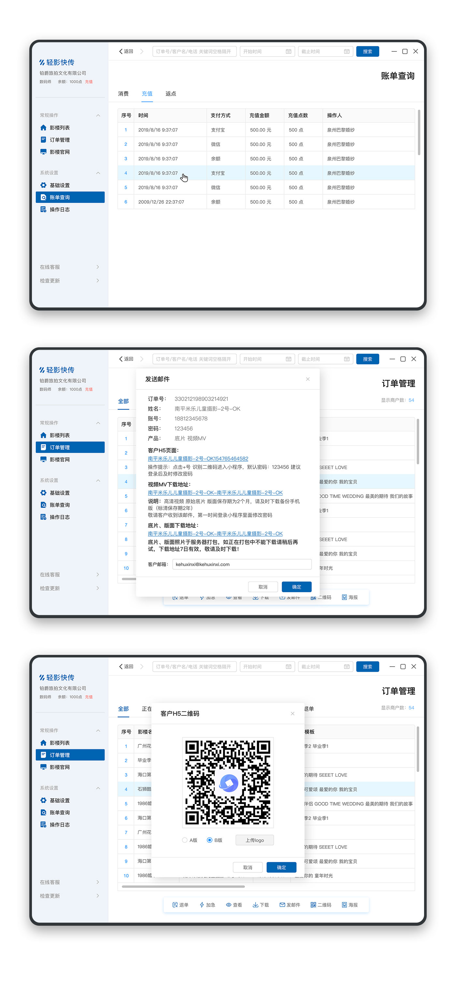
Task: Select row 4 支付宝 in 充值 table
Action: (x=266, y=173)
